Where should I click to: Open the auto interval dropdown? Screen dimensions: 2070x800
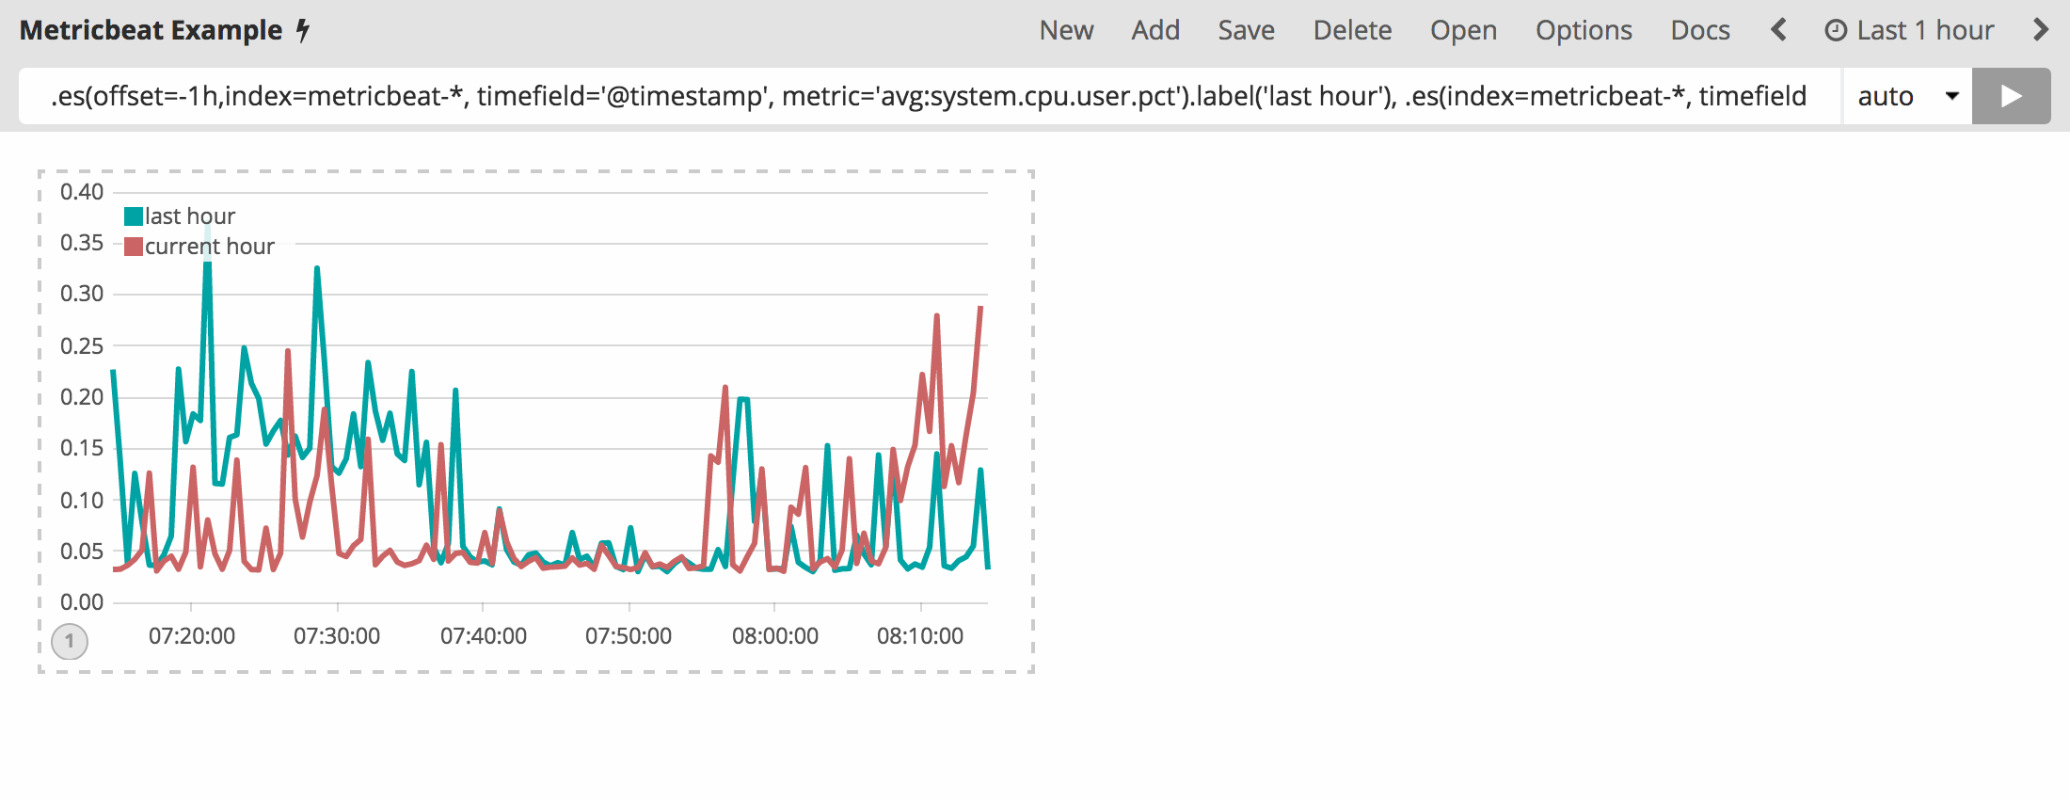(1906, 96)
